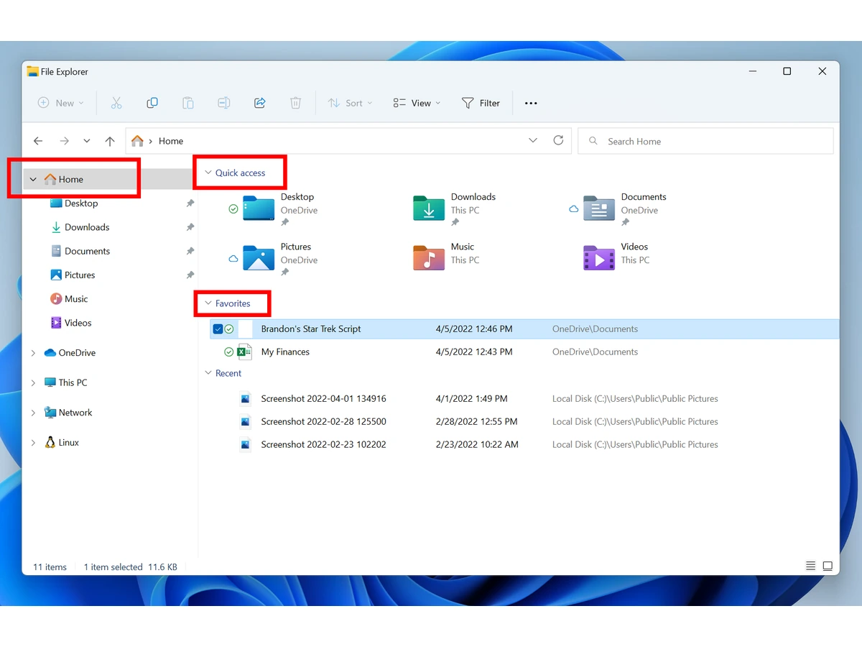Open the Desktop folder in Quick access
Image resolution: width=862 pixels, height=647 pixels.
click(259, 208)
